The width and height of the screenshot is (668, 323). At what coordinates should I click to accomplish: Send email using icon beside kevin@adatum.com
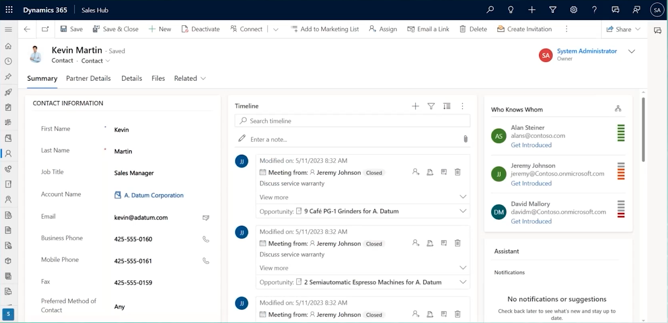[206, 218]
